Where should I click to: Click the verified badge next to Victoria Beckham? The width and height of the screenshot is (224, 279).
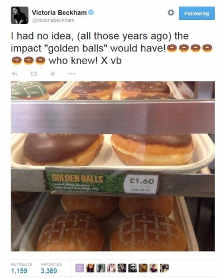point(91,13)
